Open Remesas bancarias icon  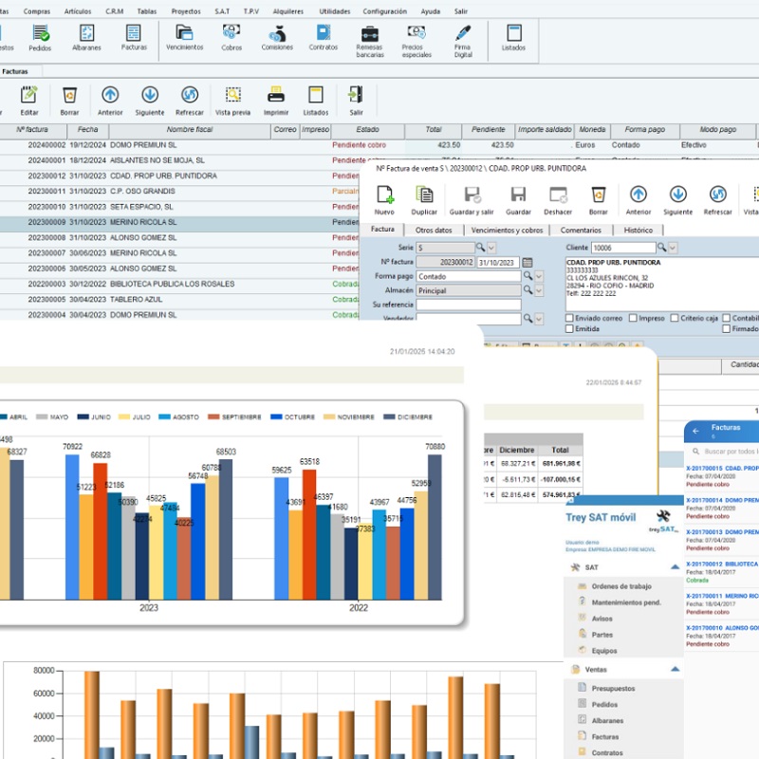coord(370,42)
